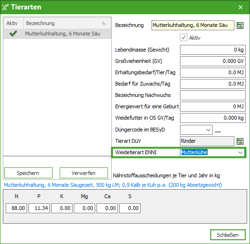This screenshot has height=244, width=250.
Task: Click the Lebendmasse (Gewicht) input field
Action: click(x=213, y=50)
